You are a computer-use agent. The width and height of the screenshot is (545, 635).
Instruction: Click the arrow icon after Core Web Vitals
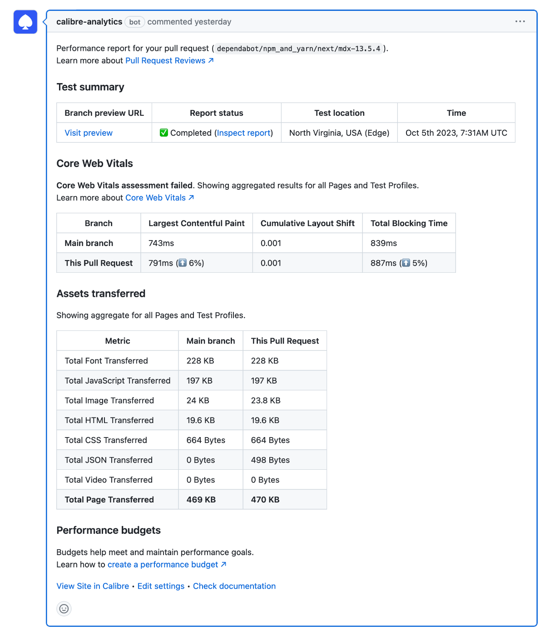(191, 197)
